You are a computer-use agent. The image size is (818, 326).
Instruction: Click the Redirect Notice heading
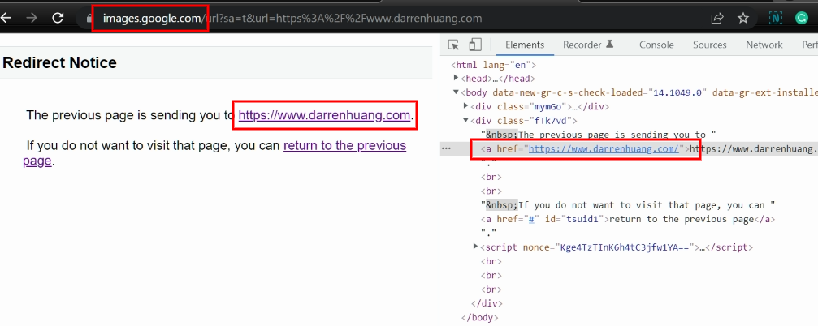(x=59, y=63)
